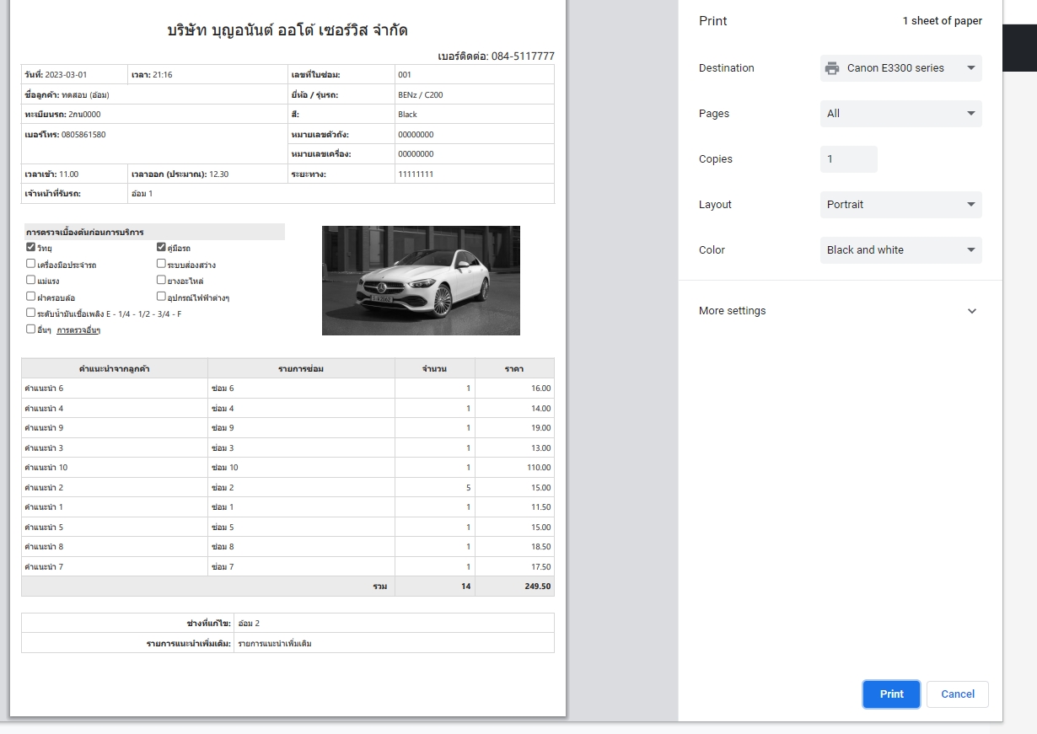Click the white Mercedes car image

click(421, 281)
